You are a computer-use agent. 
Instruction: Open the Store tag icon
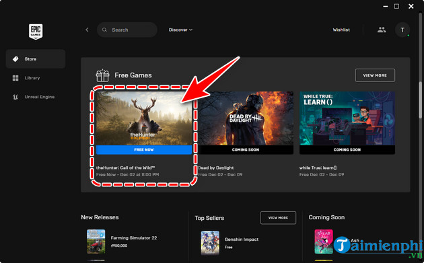click(x=15, y=59)
